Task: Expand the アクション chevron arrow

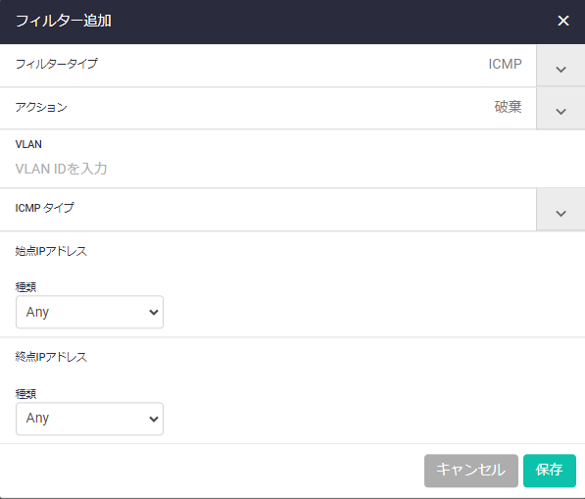Action: tap(561, 109)
